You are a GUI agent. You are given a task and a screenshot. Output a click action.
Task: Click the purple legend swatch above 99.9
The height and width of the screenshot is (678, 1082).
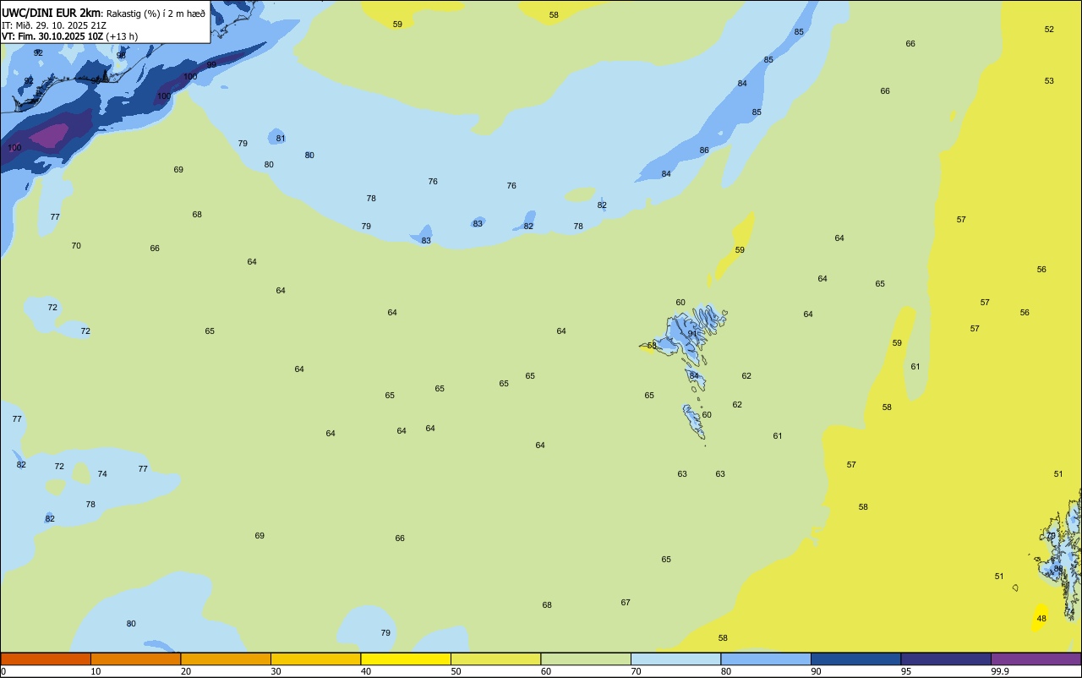pos(1036,659)
